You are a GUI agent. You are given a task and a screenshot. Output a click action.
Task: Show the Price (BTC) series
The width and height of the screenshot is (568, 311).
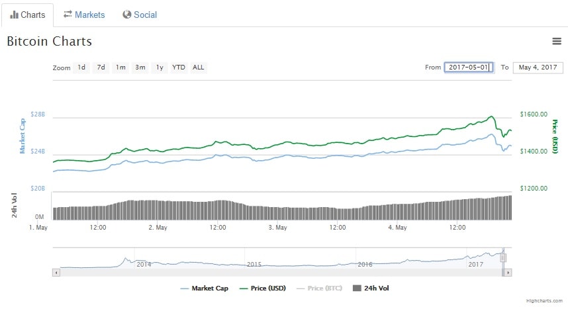pos(319,289)
